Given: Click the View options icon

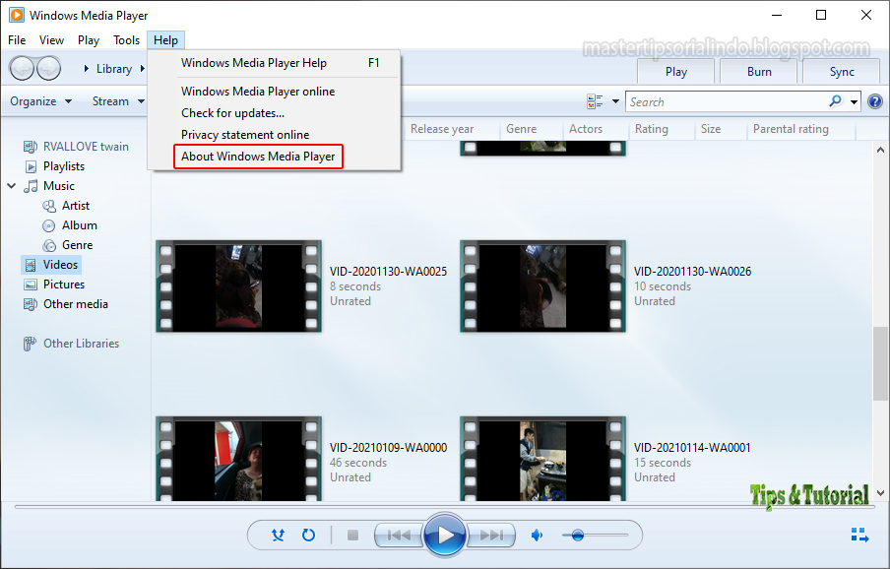Looking at the screenshot, I should tap(595, 101).
